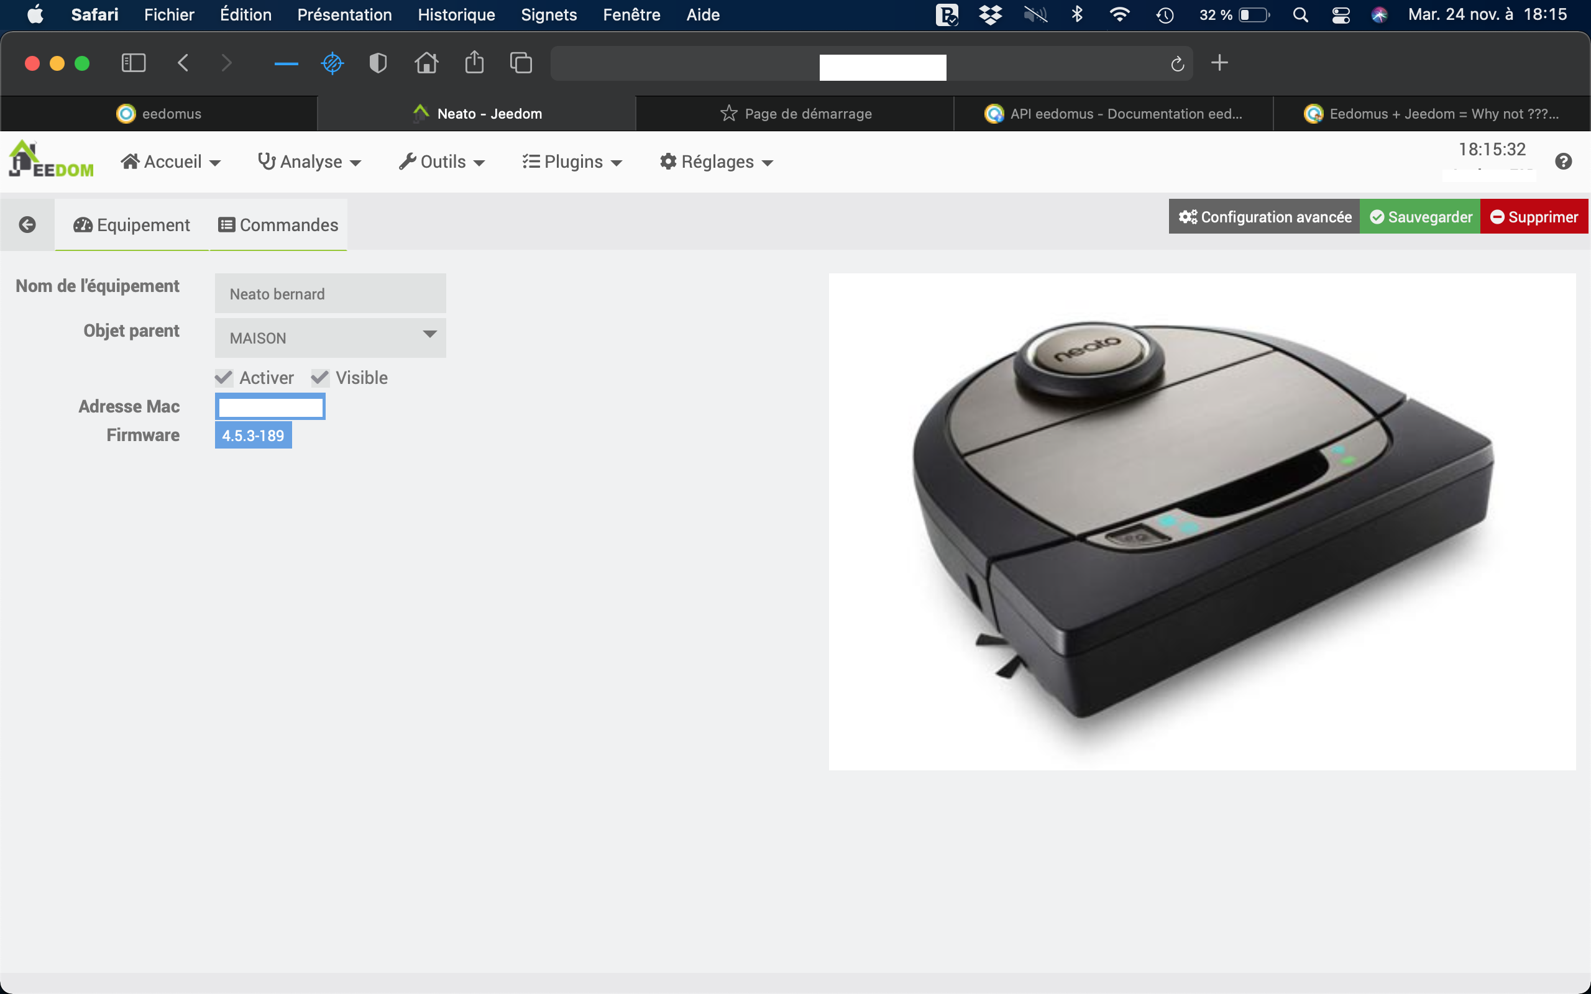Open the Safari application menu

pyautogui.click(x=94, y=14)
